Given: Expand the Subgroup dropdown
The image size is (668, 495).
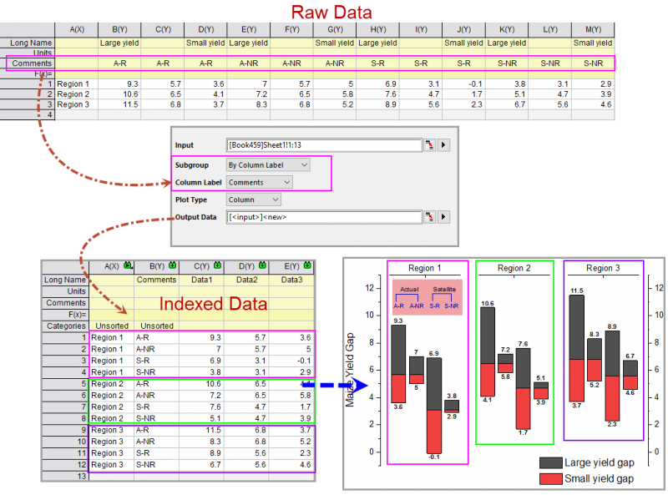Looking at the screenshot, I should [267, 165].
